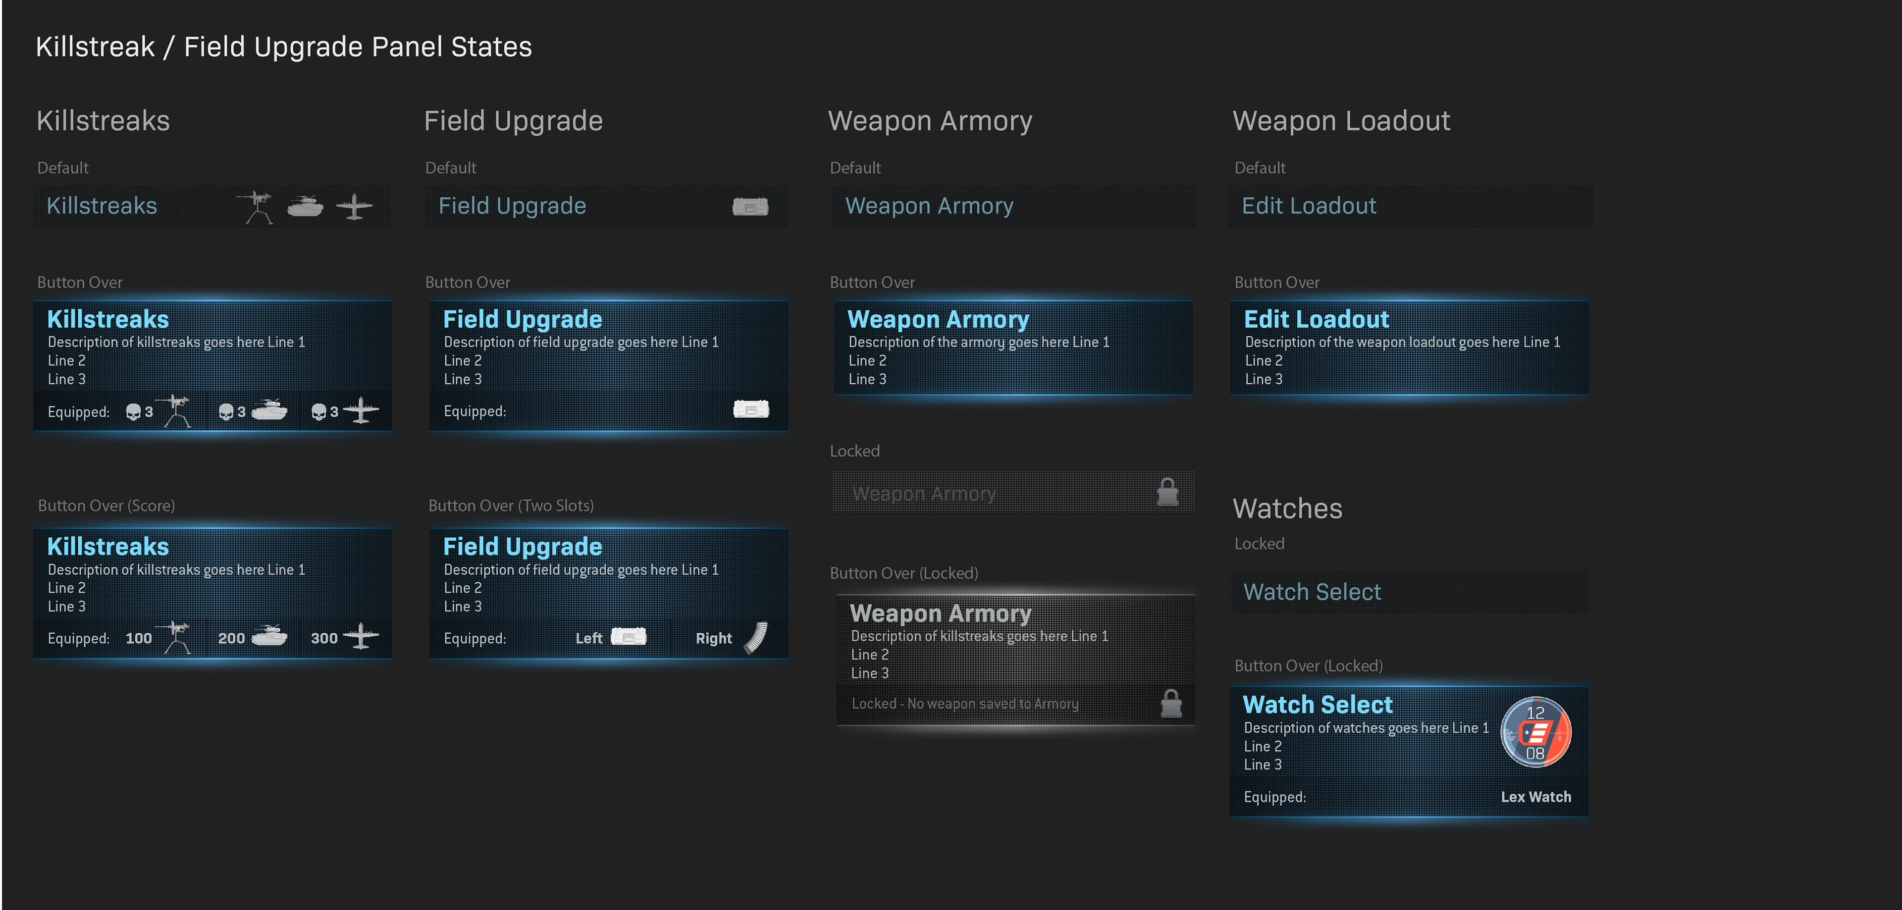
Task: Click the Lex Watch equipped label
Action: 1536,797
